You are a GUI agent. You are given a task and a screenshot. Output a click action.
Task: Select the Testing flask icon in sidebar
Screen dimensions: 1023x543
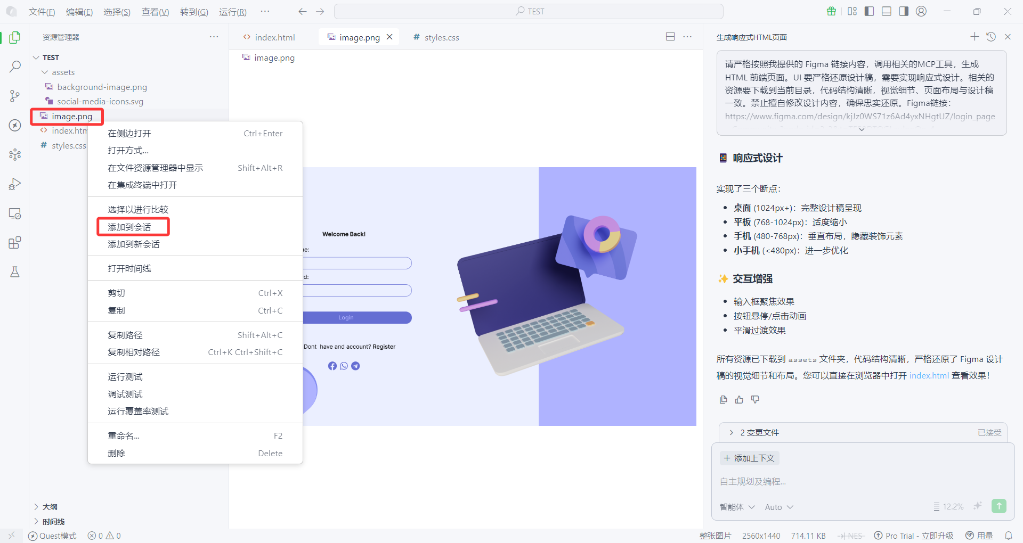pos(14,272)
